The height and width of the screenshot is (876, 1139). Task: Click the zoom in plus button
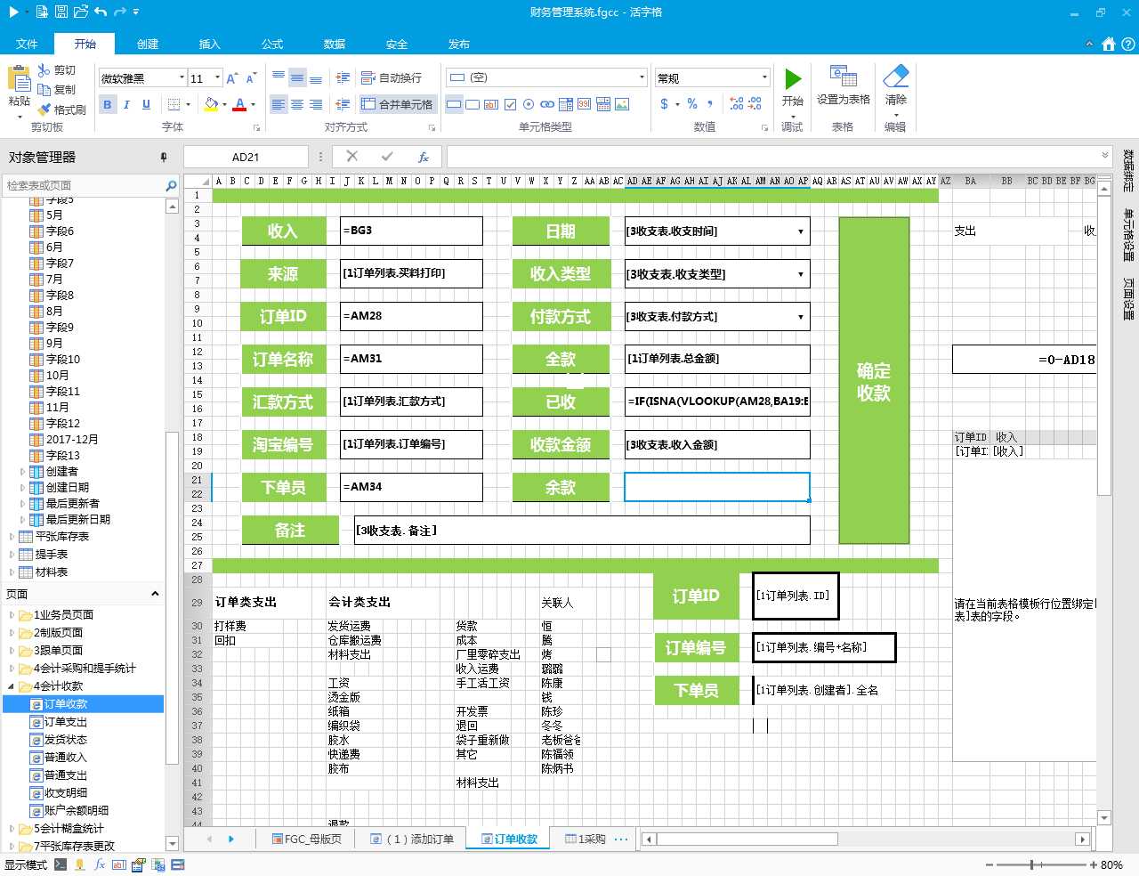click(1093, 865)
